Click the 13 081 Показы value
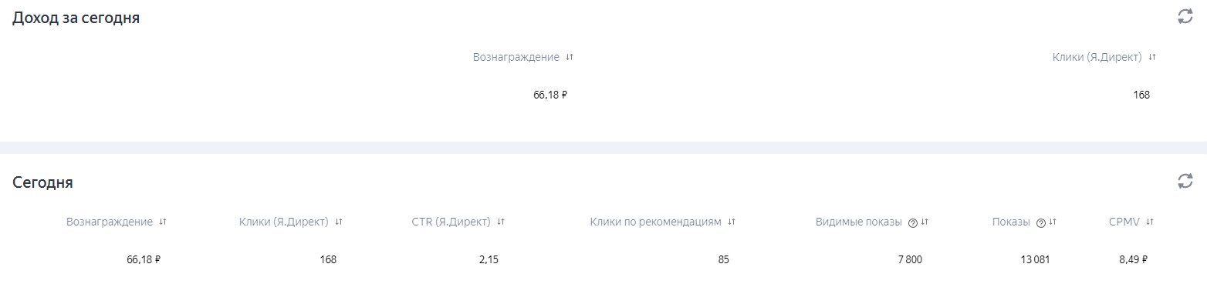Screen dimensions: 1207x304 (x=1035, y=259)
